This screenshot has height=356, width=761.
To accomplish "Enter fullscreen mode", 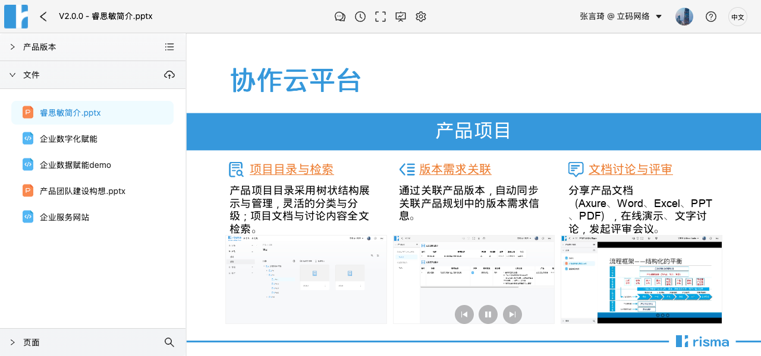I will click(380, 17).
